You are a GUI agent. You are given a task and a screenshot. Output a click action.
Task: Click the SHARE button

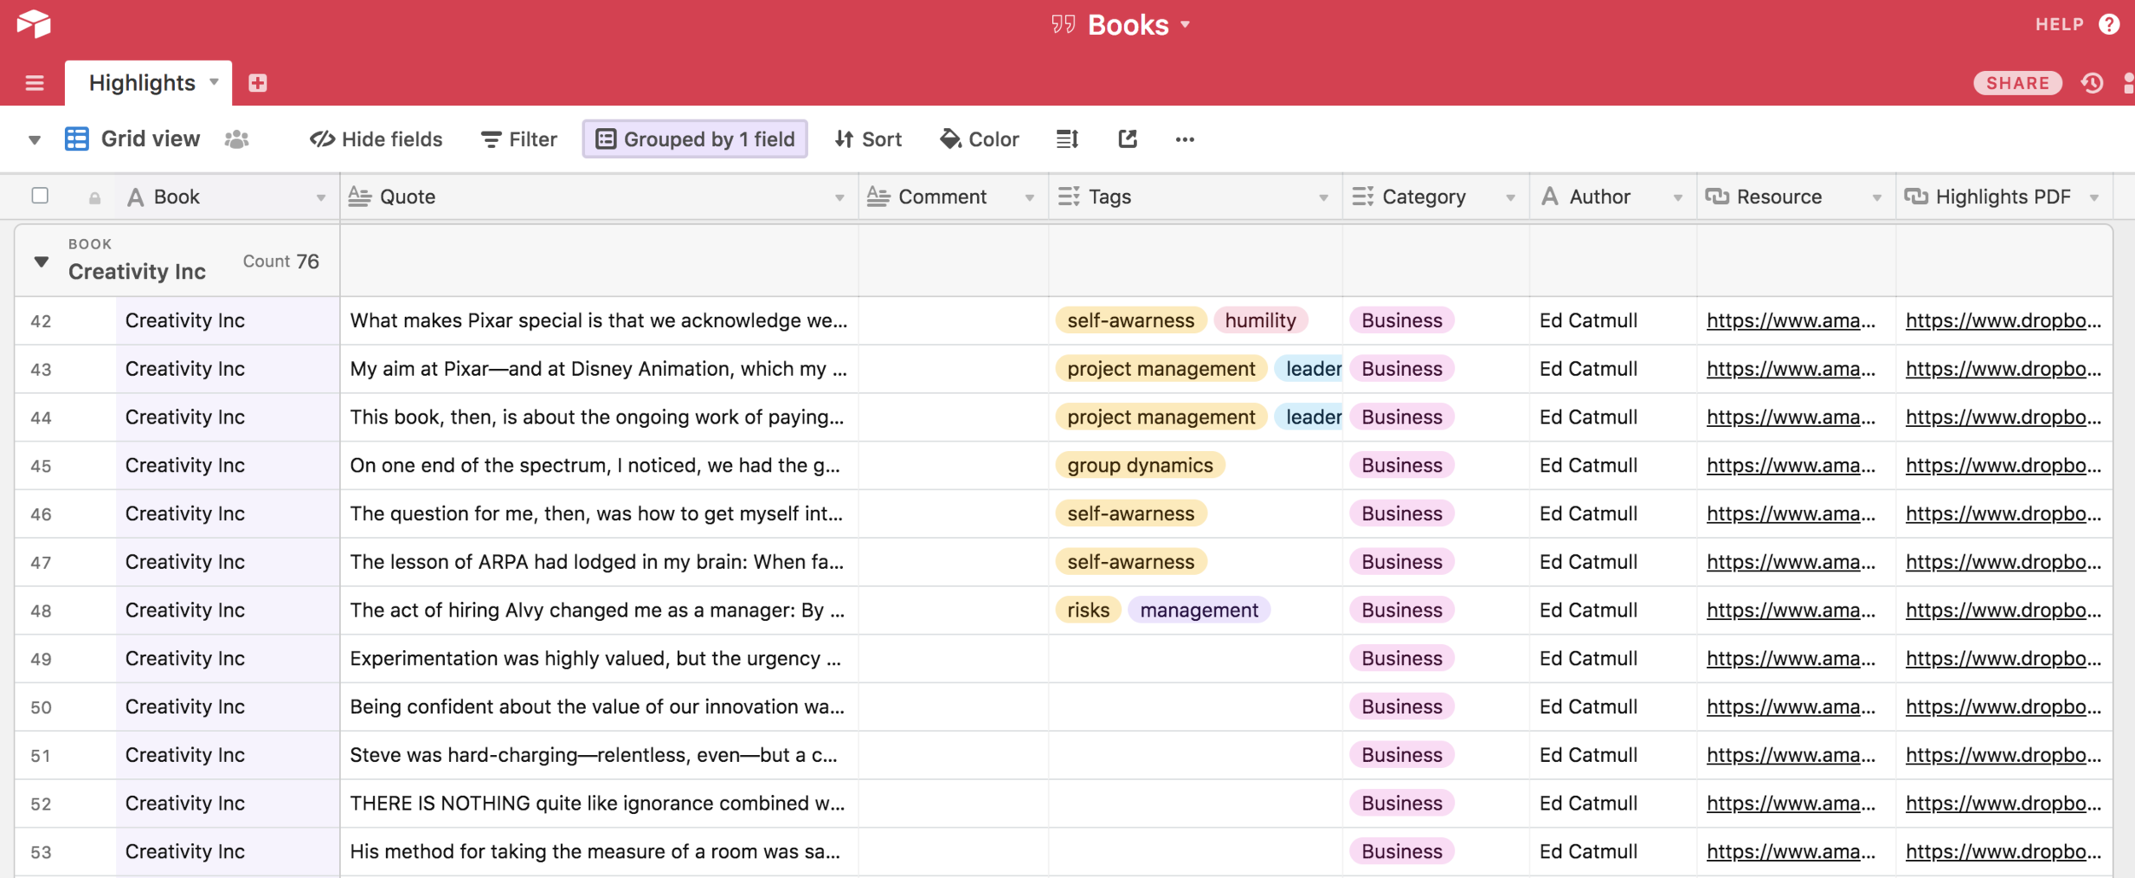click(x=2017, y=83)
